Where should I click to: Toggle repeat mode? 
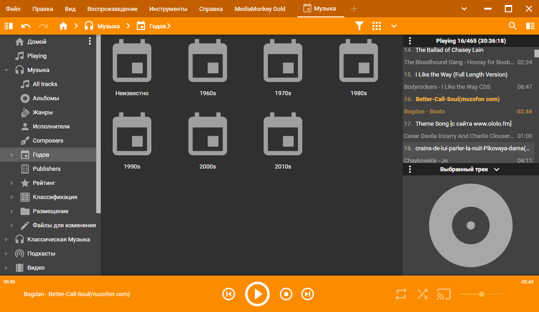[401, 294]
